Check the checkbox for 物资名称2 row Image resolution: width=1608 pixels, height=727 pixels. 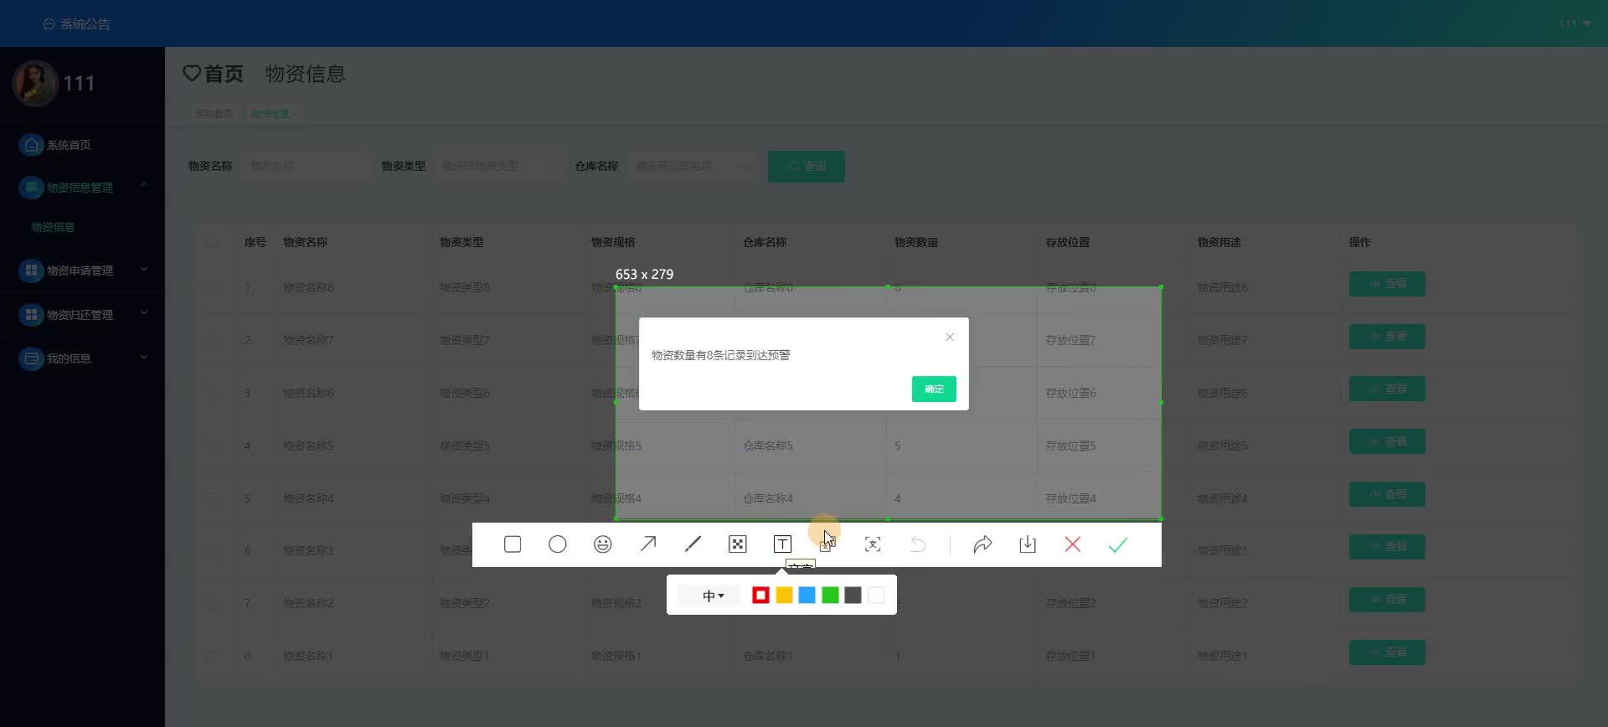(211, 603)
